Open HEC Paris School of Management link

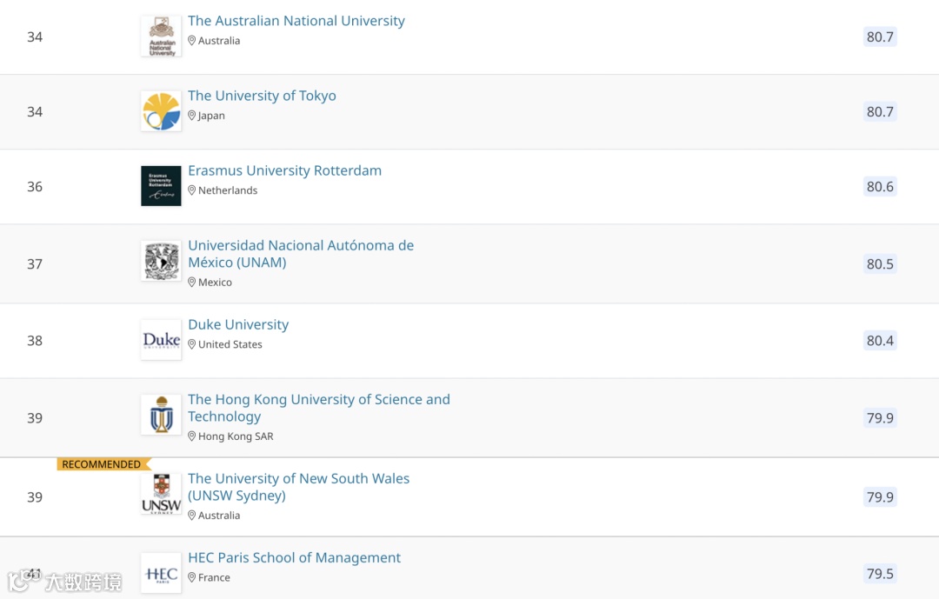pyautogui.click(x=294, y=557)
